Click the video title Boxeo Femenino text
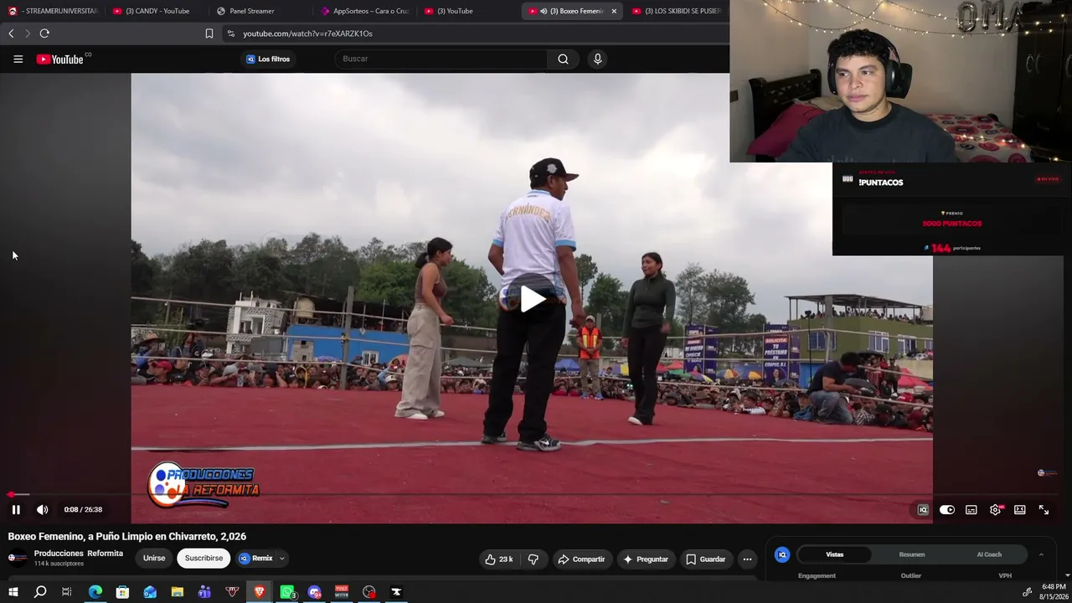 tap(127, 536)
